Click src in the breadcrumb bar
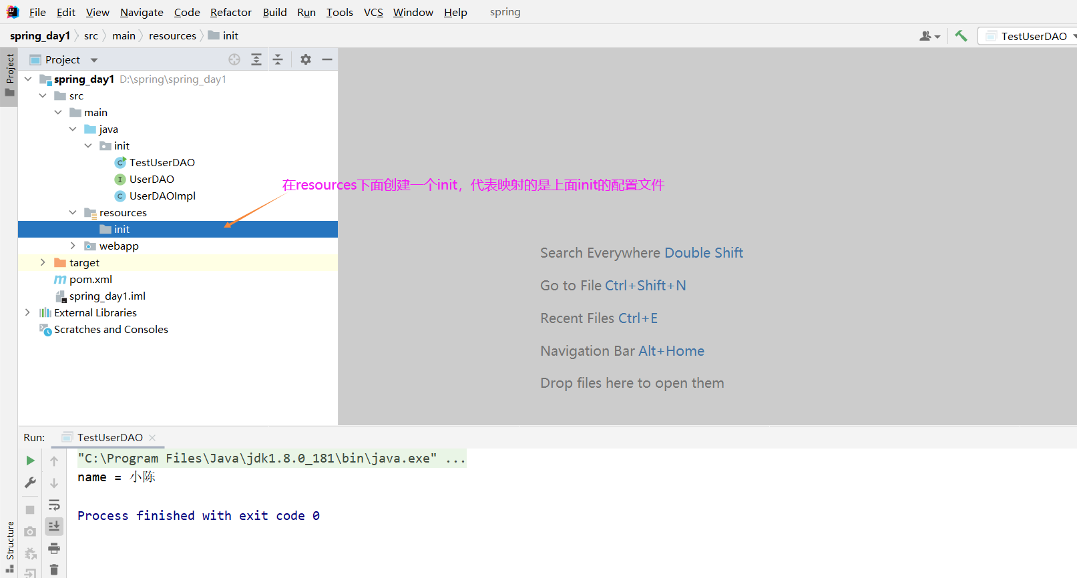 click(91, 35)
